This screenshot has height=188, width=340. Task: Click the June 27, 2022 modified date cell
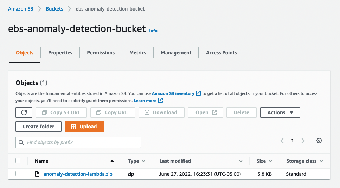200,174
